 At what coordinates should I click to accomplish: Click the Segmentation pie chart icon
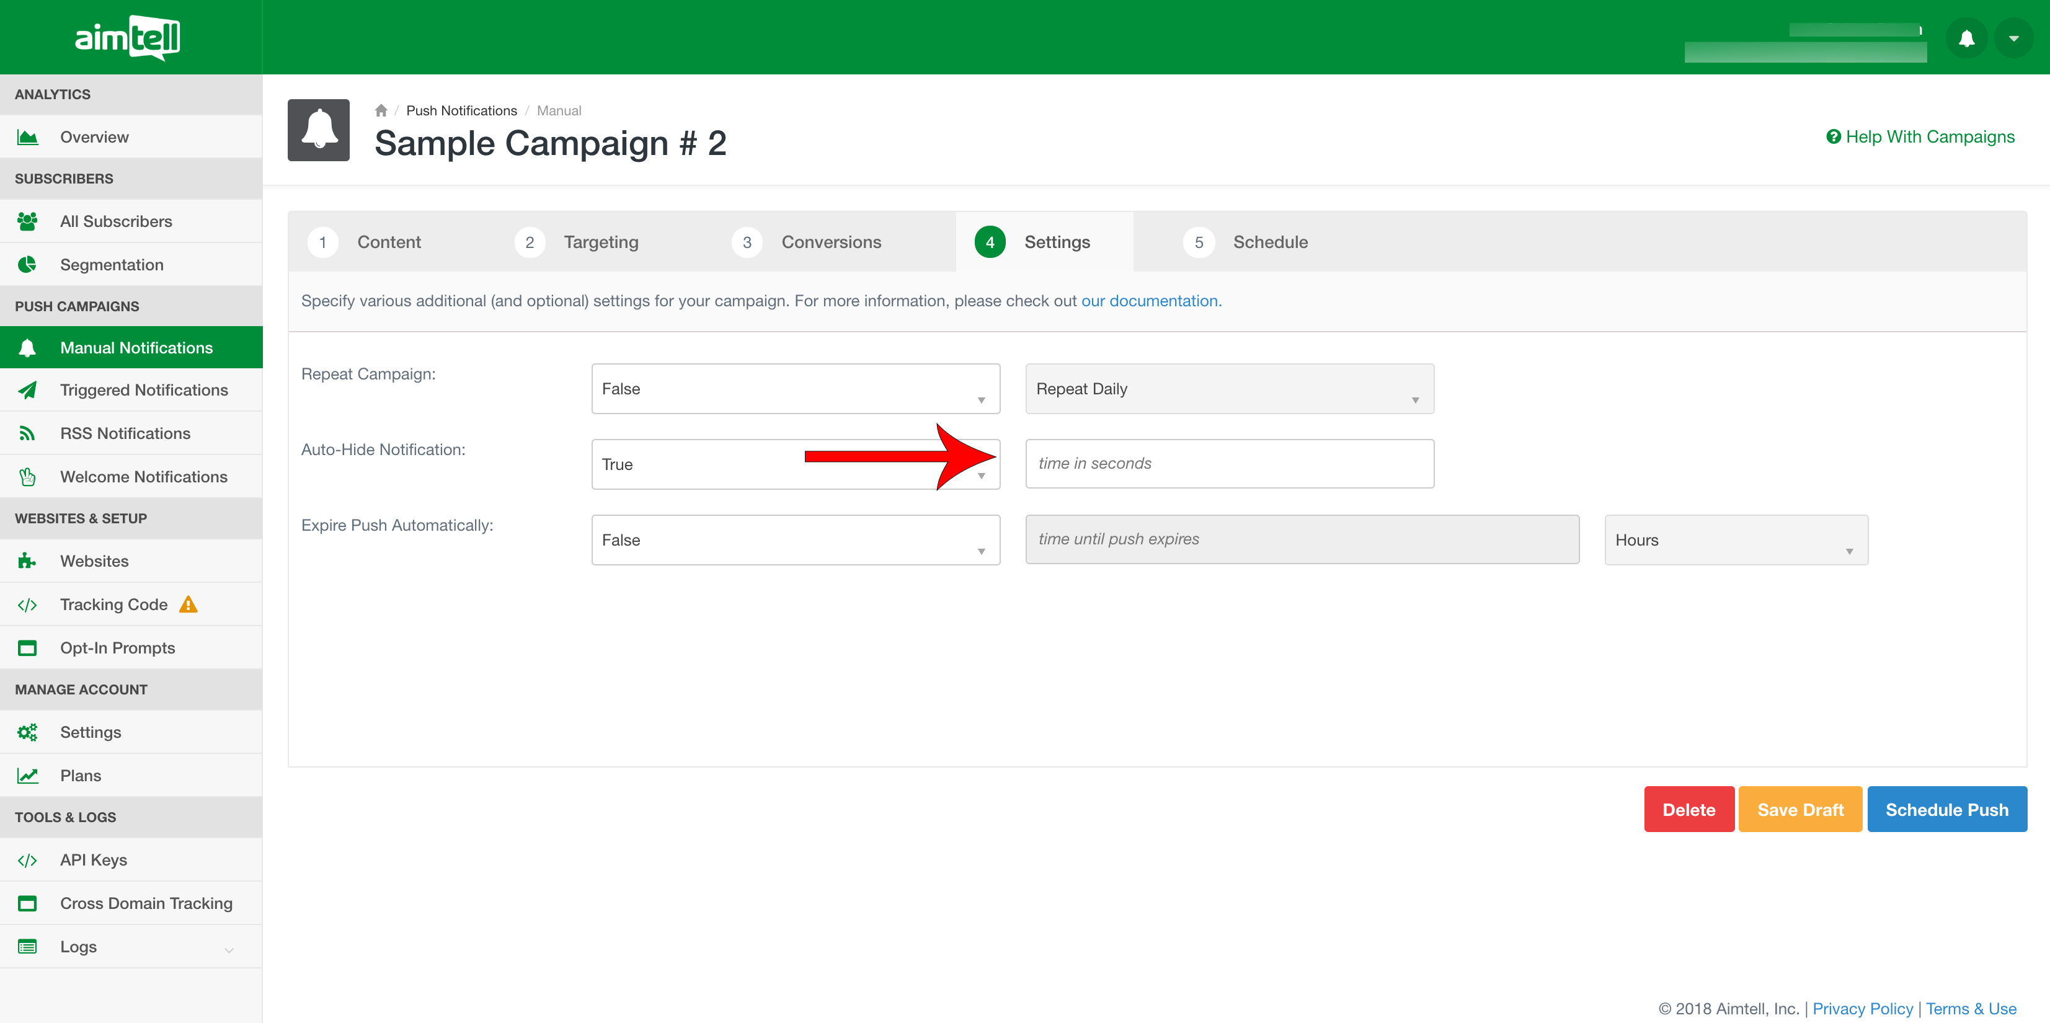pos(27,265)
